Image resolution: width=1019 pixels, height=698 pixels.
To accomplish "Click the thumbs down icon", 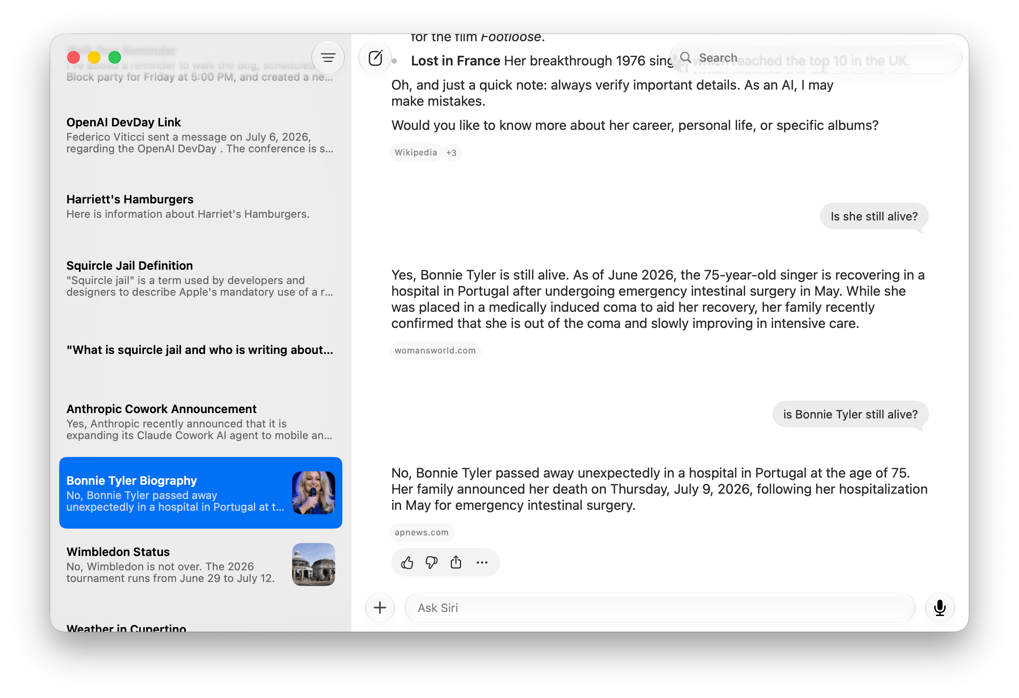I will pos(432,562).
